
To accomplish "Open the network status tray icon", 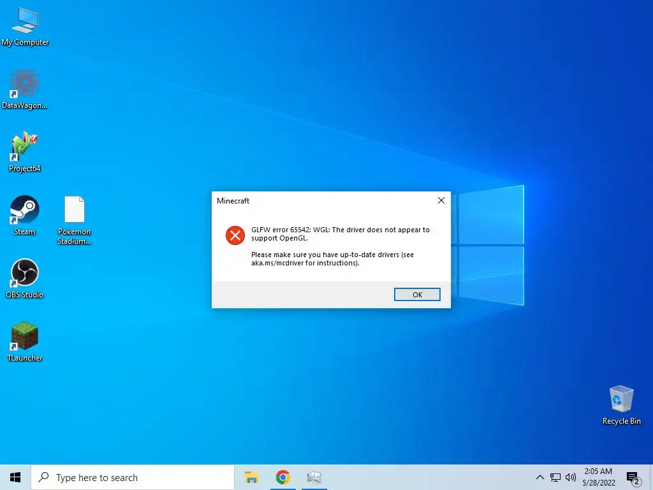I will [555, 477].
